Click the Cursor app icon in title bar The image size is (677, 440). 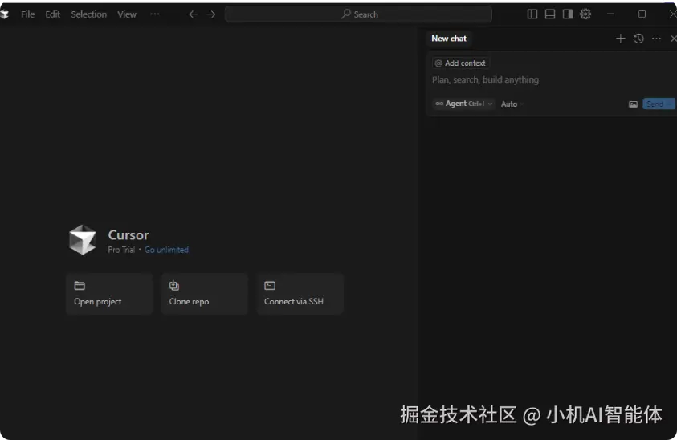(4, 14)
